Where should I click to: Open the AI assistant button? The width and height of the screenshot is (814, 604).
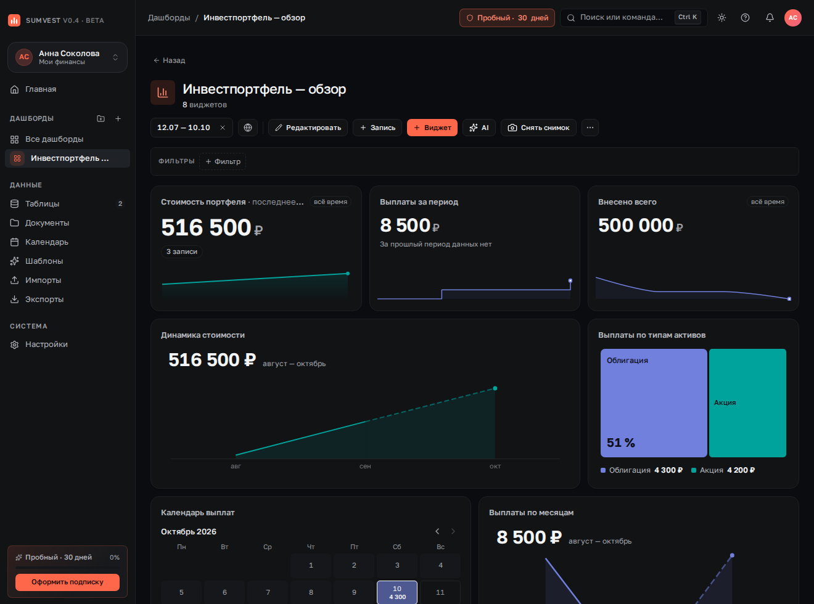[479, 128]
